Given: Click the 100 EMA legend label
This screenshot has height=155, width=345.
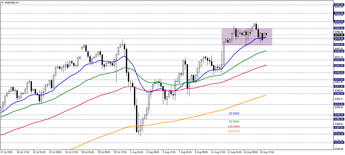Looking at the screenshot, I should pos(234,126).
